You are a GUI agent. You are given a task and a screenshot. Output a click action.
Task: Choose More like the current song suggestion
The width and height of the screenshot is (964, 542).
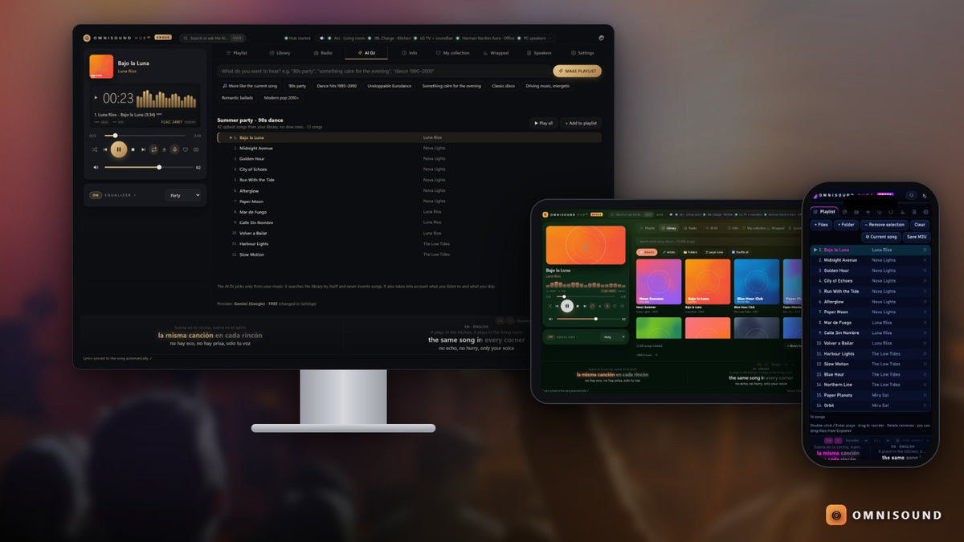[250, 86]
